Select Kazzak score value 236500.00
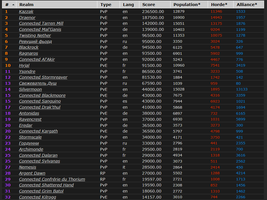The height and width of the screenshot is (200, 267). point(153,12)
